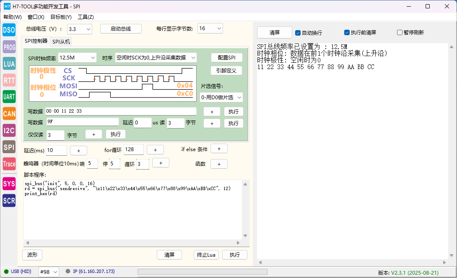Click the 配置SPI button
This screenshot has height=278, width=457.
[x=226, y=57]
